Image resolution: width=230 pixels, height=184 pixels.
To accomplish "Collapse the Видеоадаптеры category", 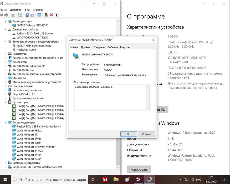I will 5,21.
